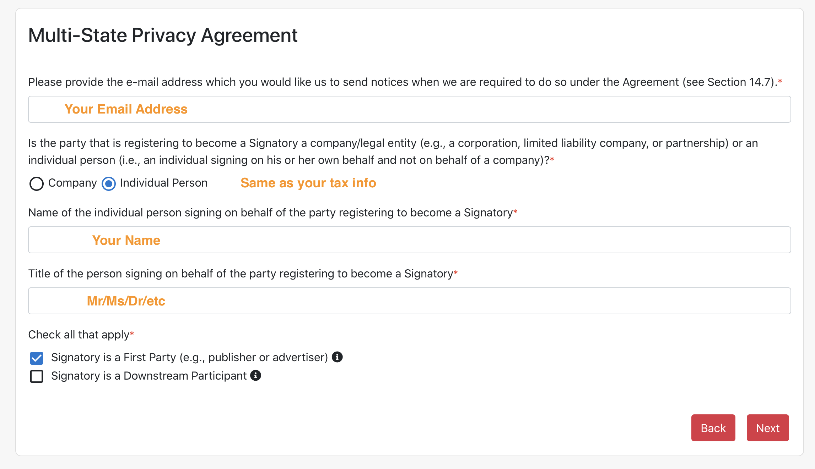This screenshot has width=815, height=469.
Task: Open info icon beside First Party option
Action: tap(337, 357)
